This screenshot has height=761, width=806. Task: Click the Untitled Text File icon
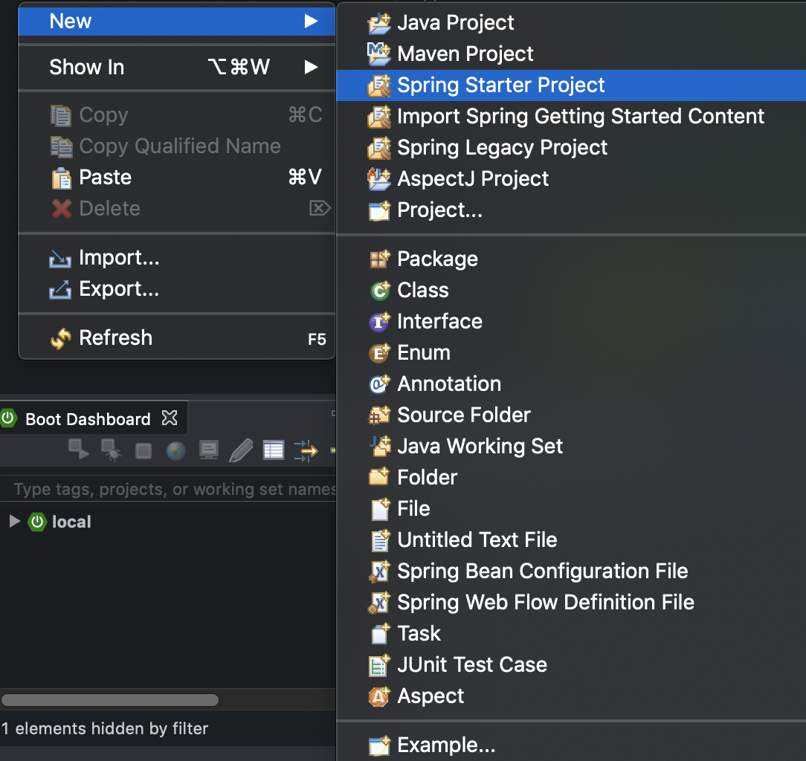(x=381, y=540)
